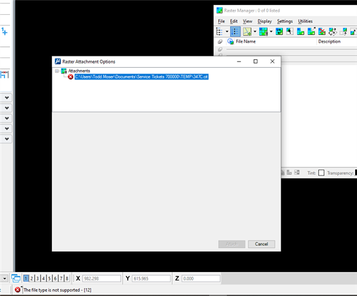
Task: Click the last icon before the Tint label
Action: (x=297, y=173)
